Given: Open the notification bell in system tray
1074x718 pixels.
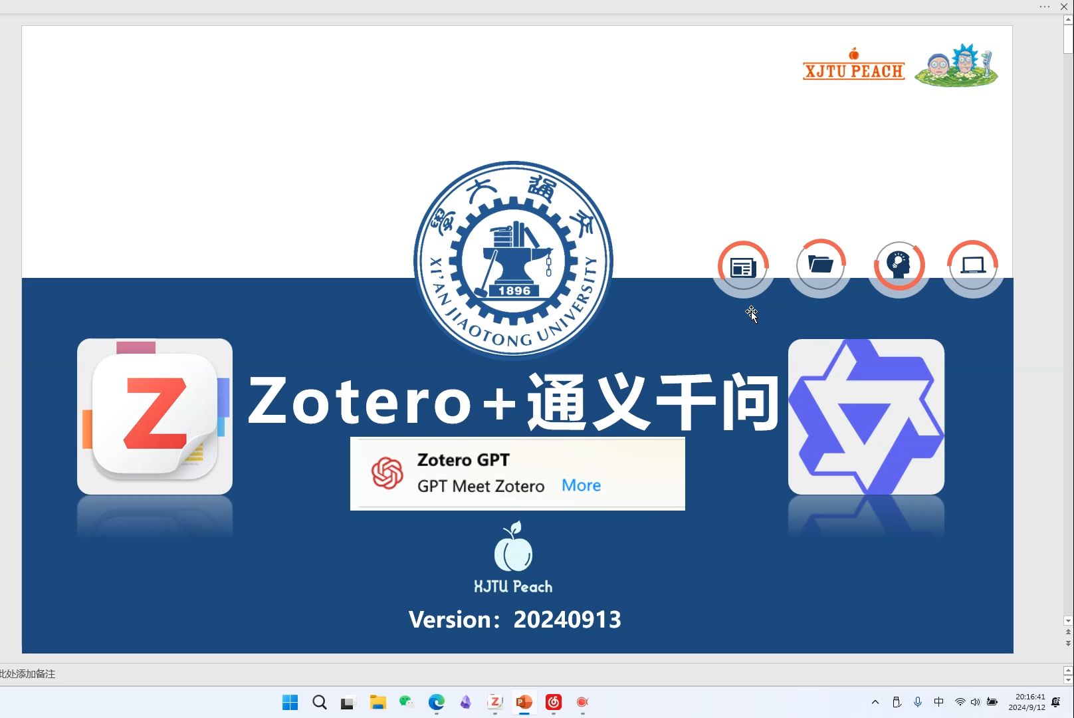Looking at the screenshot, I should click(x=1056, y=702).
